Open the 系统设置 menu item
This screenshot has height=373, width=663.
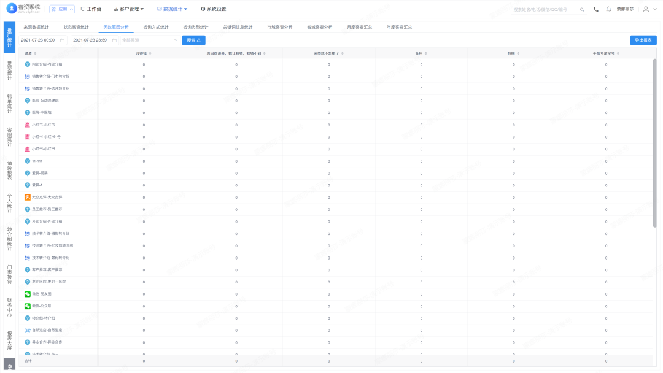(x=214, y=9)
